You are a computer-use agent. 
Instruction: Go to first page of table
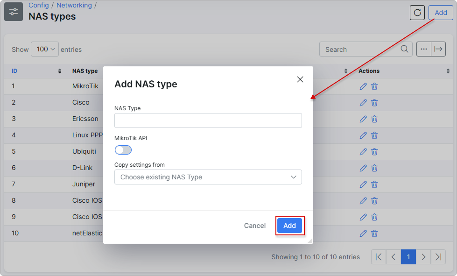379,257
